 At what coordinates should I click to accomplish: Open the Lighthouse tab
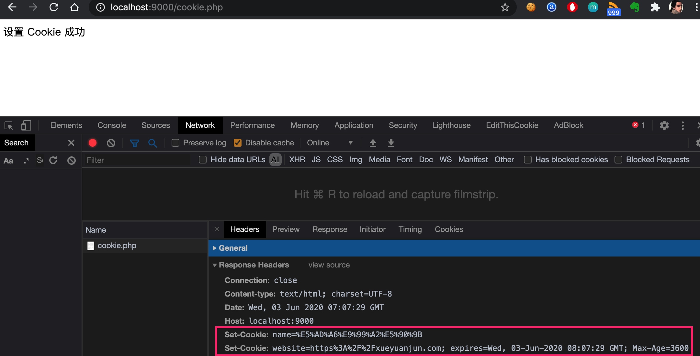point(451,125)
